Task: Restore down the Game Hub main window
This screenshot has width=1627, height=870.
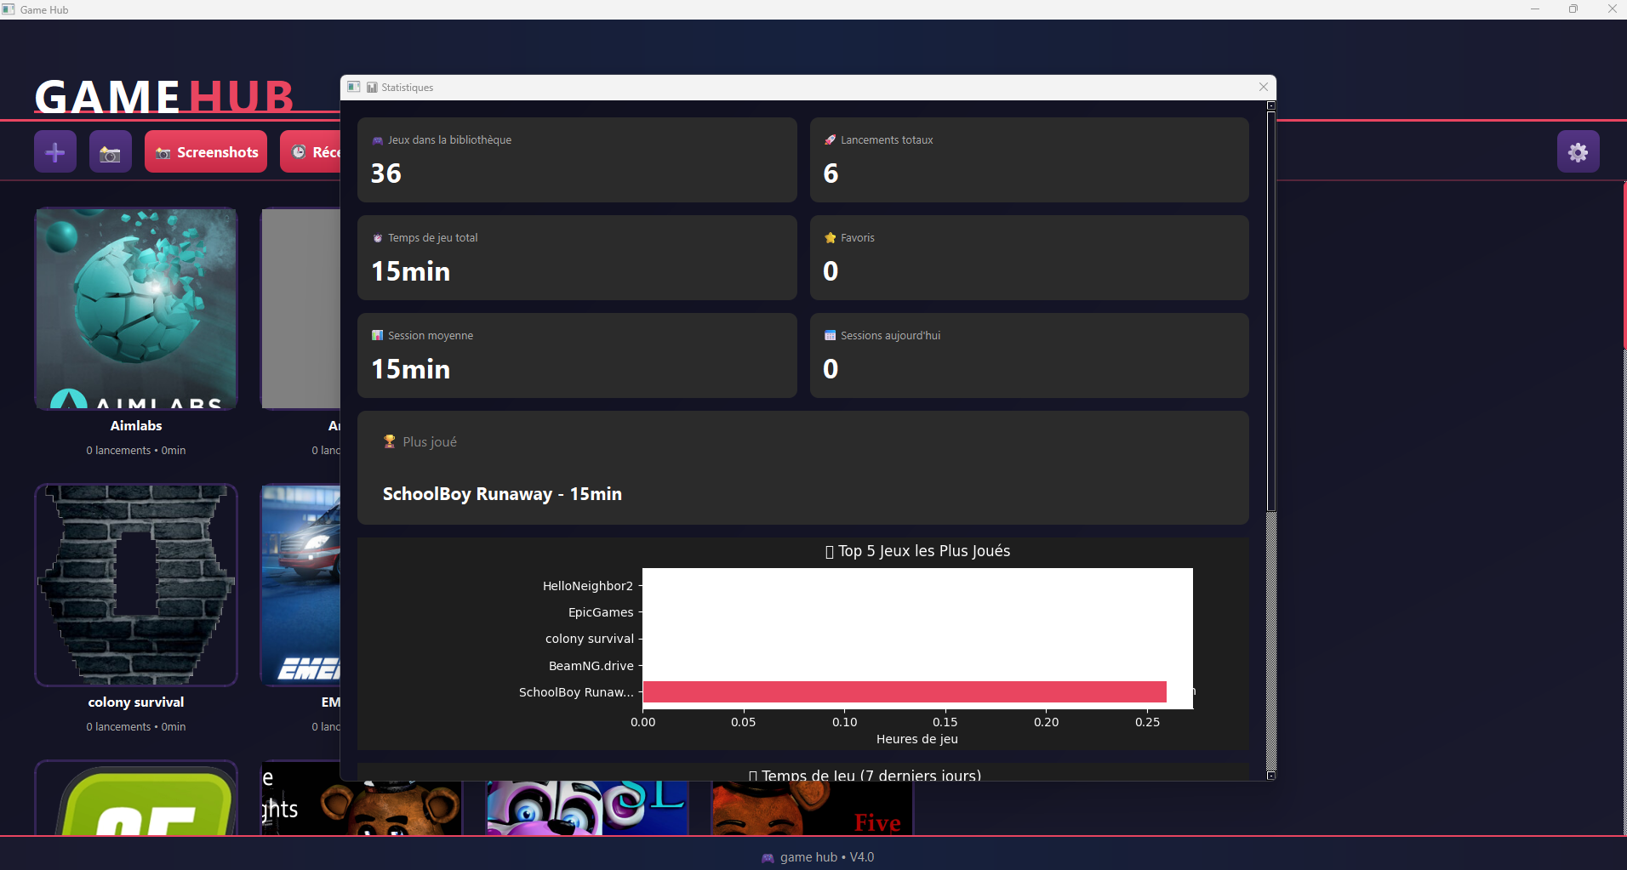Action: pyautogui.click(x=1573, y=9)
